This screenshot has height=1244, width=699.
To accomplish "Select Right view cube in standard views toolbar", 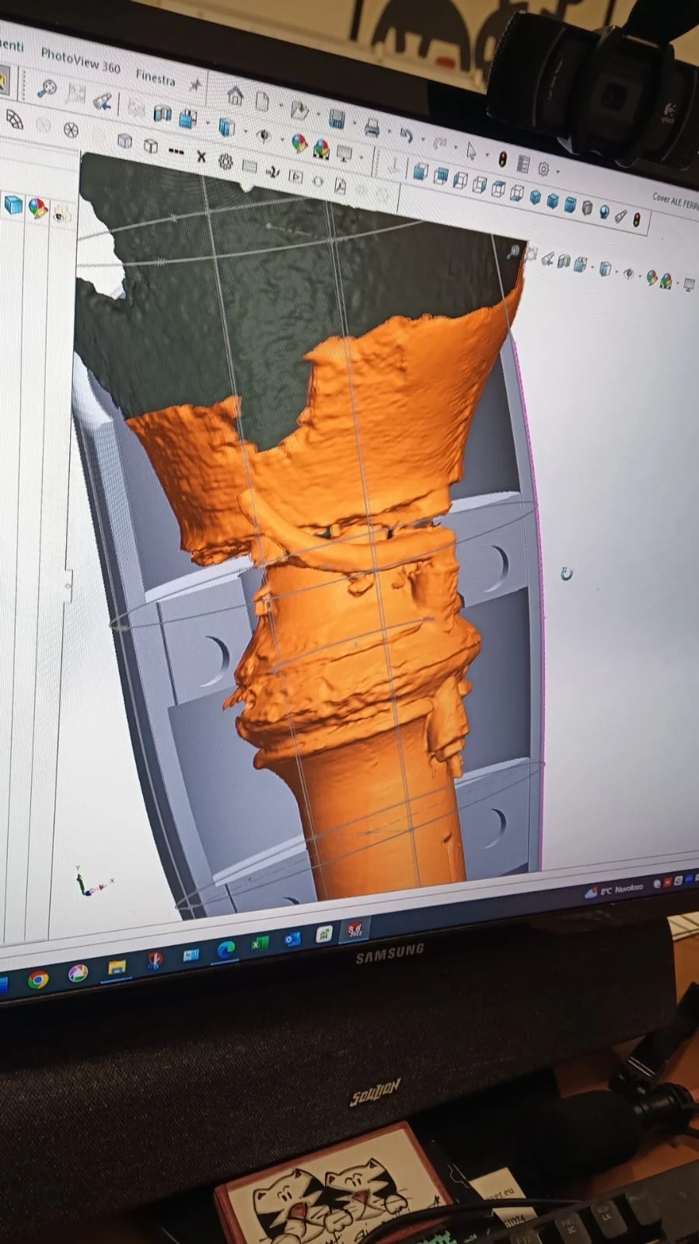I will point(480,184).
